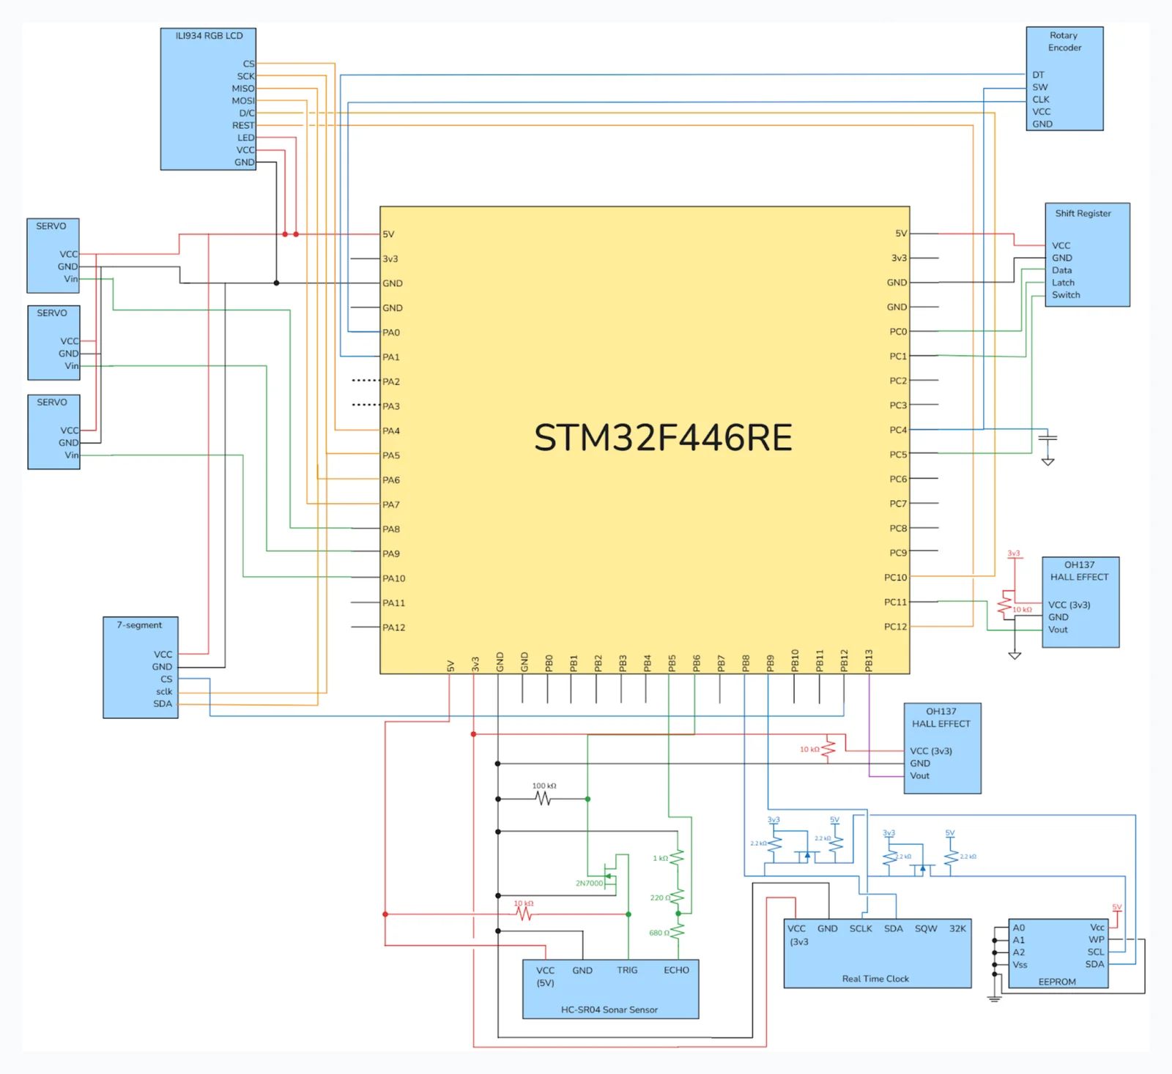Select the SQW pin of Real Time Clock
Image resolution: width=1172 pixels, height=1074 pixels.
pyautogui.click(x=926, y=928)
